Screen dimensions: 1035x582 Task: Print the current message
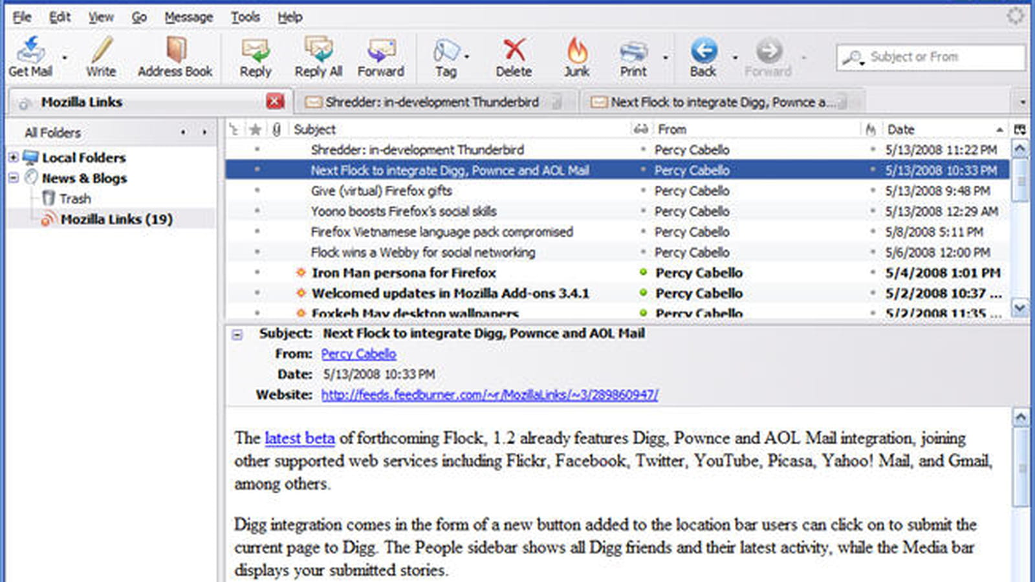tap(633, 57)
